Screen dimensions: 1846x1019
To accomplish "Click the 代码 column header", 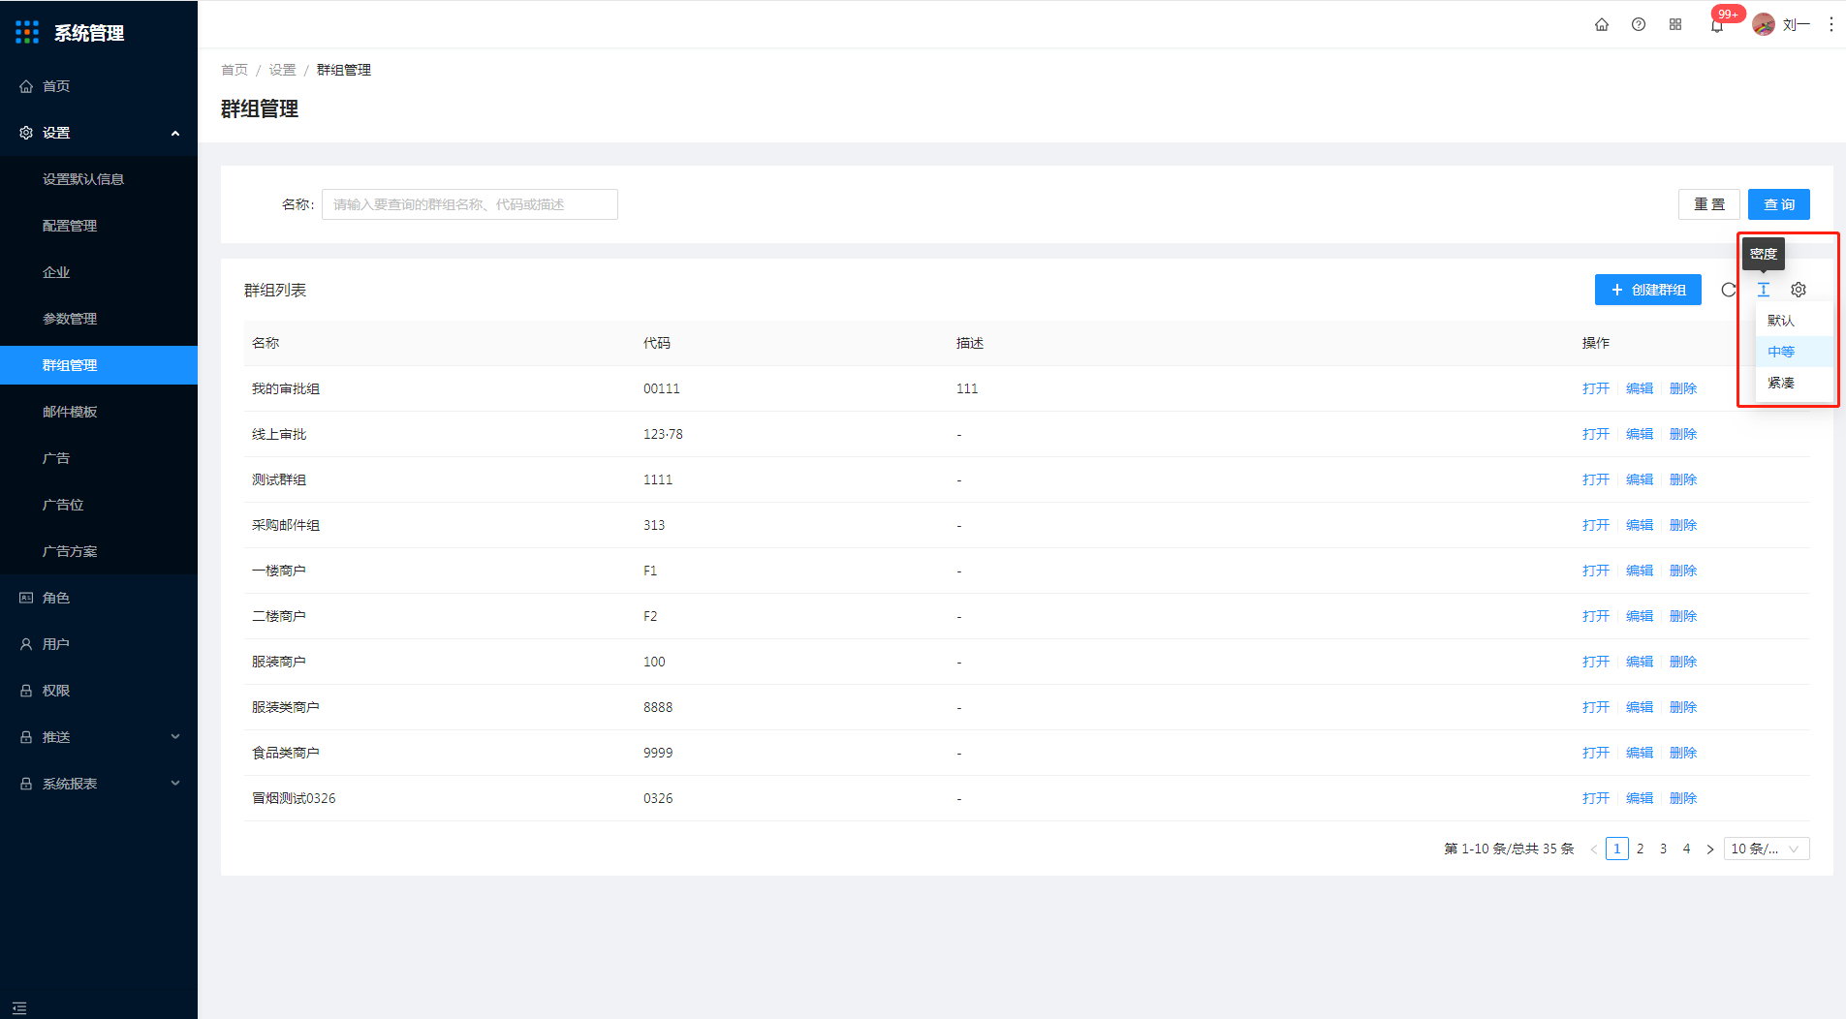I will pos(657,343).
